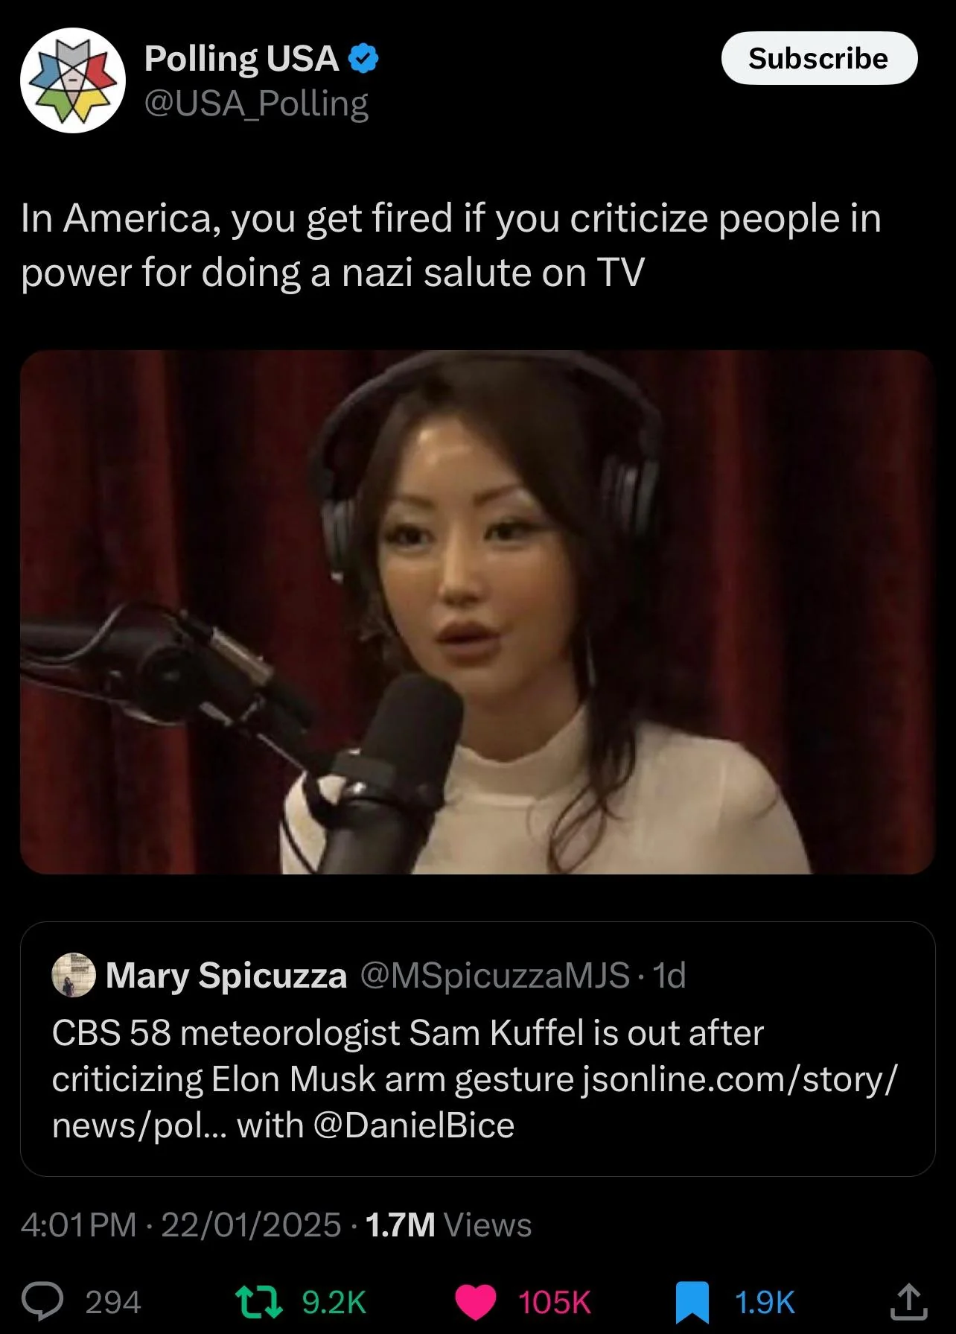Show the 9.2K reposts count
Viewport: 956px width, 1334px height.
click(334, 1303)
